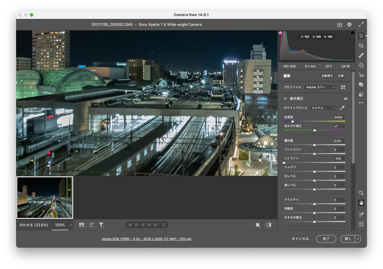This screenshot has height=269, width=383.
Task: Toggle the color sampler overlay icon
Action: [x=361, y=214]
